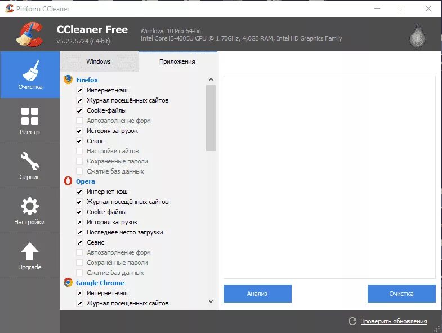Maximize the CCleaner window

(403, 8)
